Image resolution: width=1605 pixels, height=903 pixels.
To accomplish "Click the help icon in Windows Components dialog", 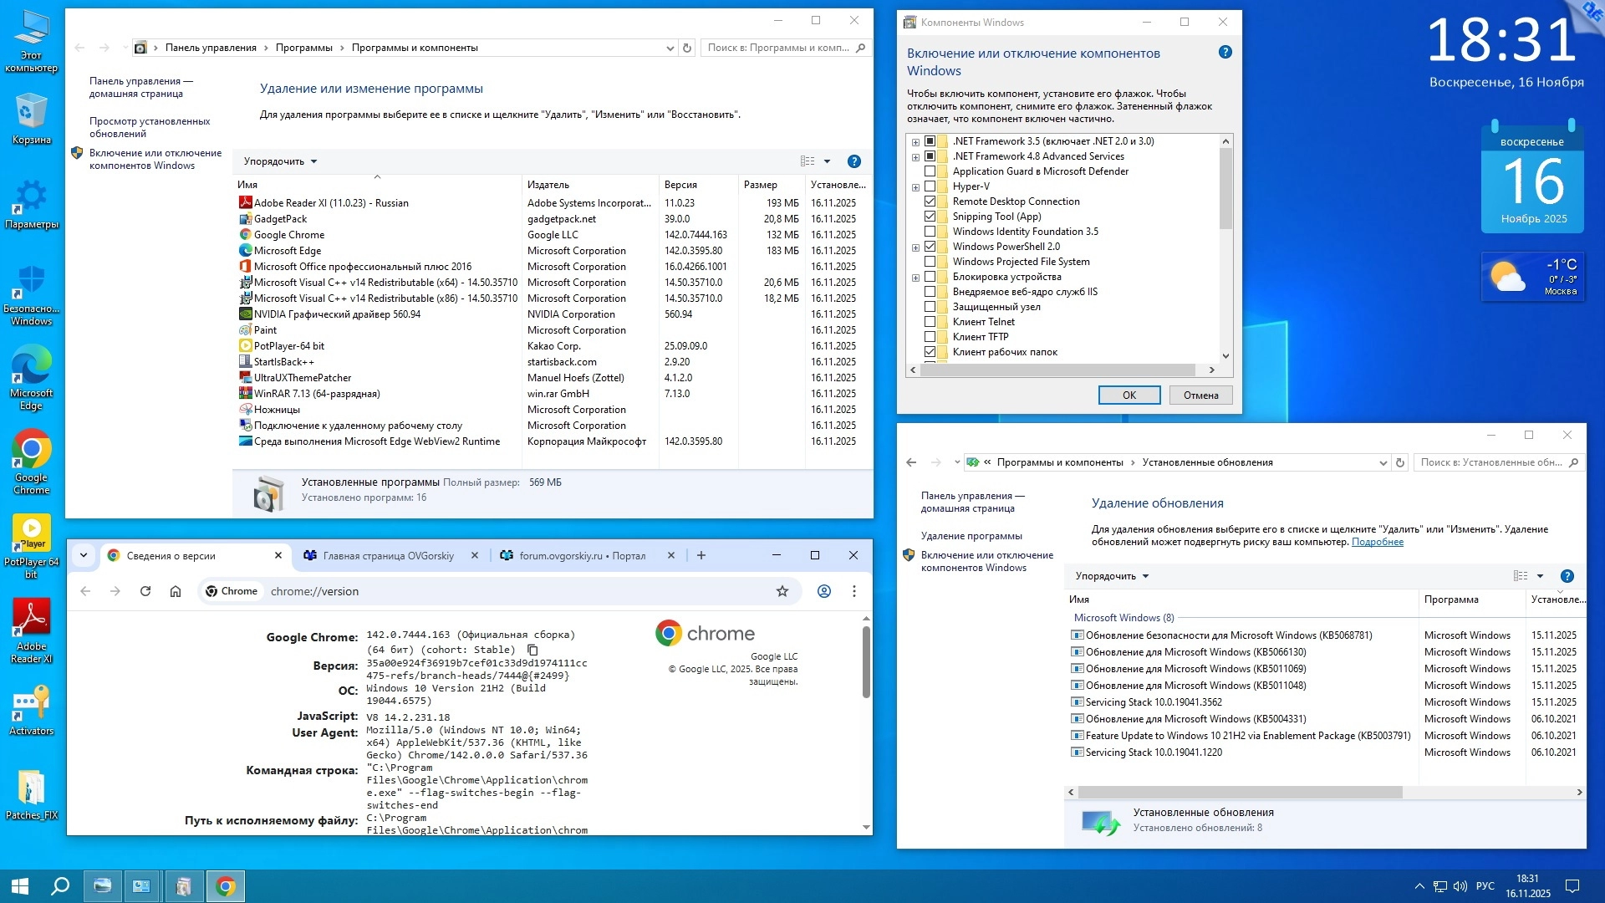I will (1225, 52).
